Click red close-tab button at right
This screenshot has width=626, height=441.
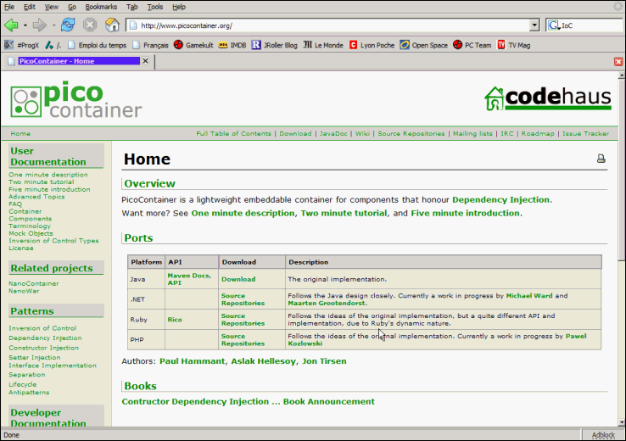click(x=618, y=61)
